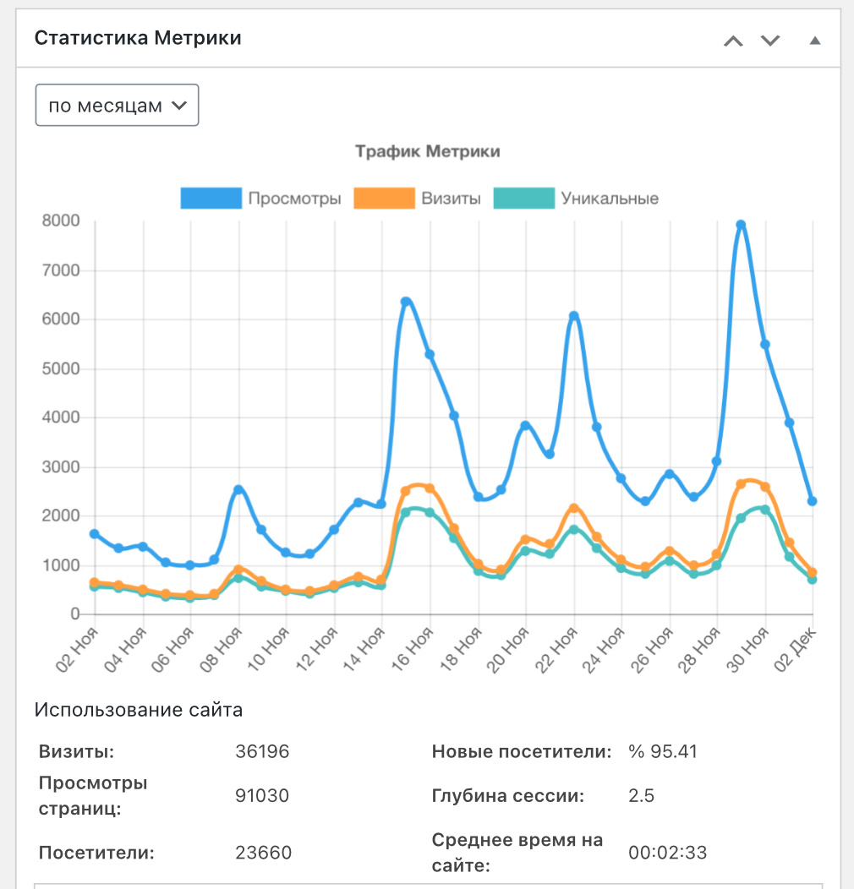Hide the Визиты series via legend label
Image resolution: width=854 pixels, height=889 pixels.
(451, 199)
